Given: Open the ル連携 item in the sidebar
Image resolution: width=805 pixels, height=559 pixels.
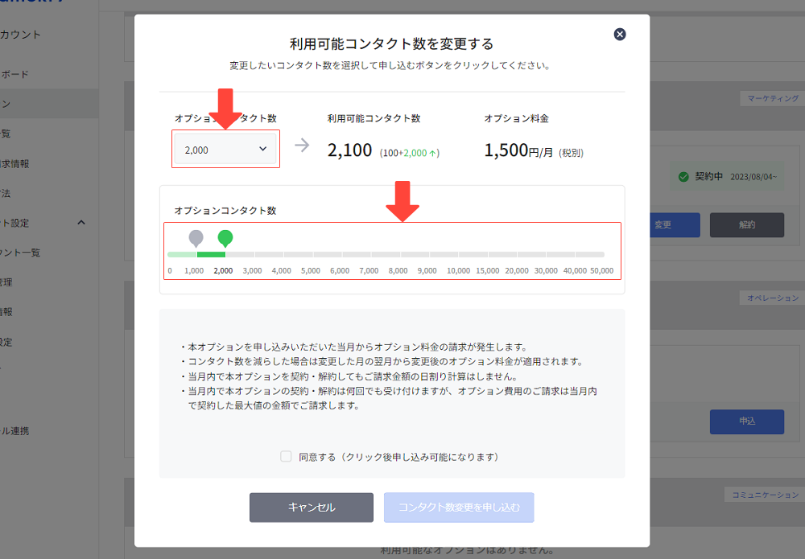Looking at the screenshot, I should [14, 431].
